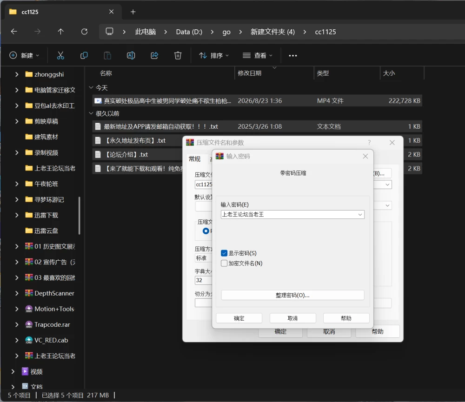Click the sidebar vertical scrollbar
Image resolution: width=465 pixels, height=402 pixels.
(x=79, y=216)
